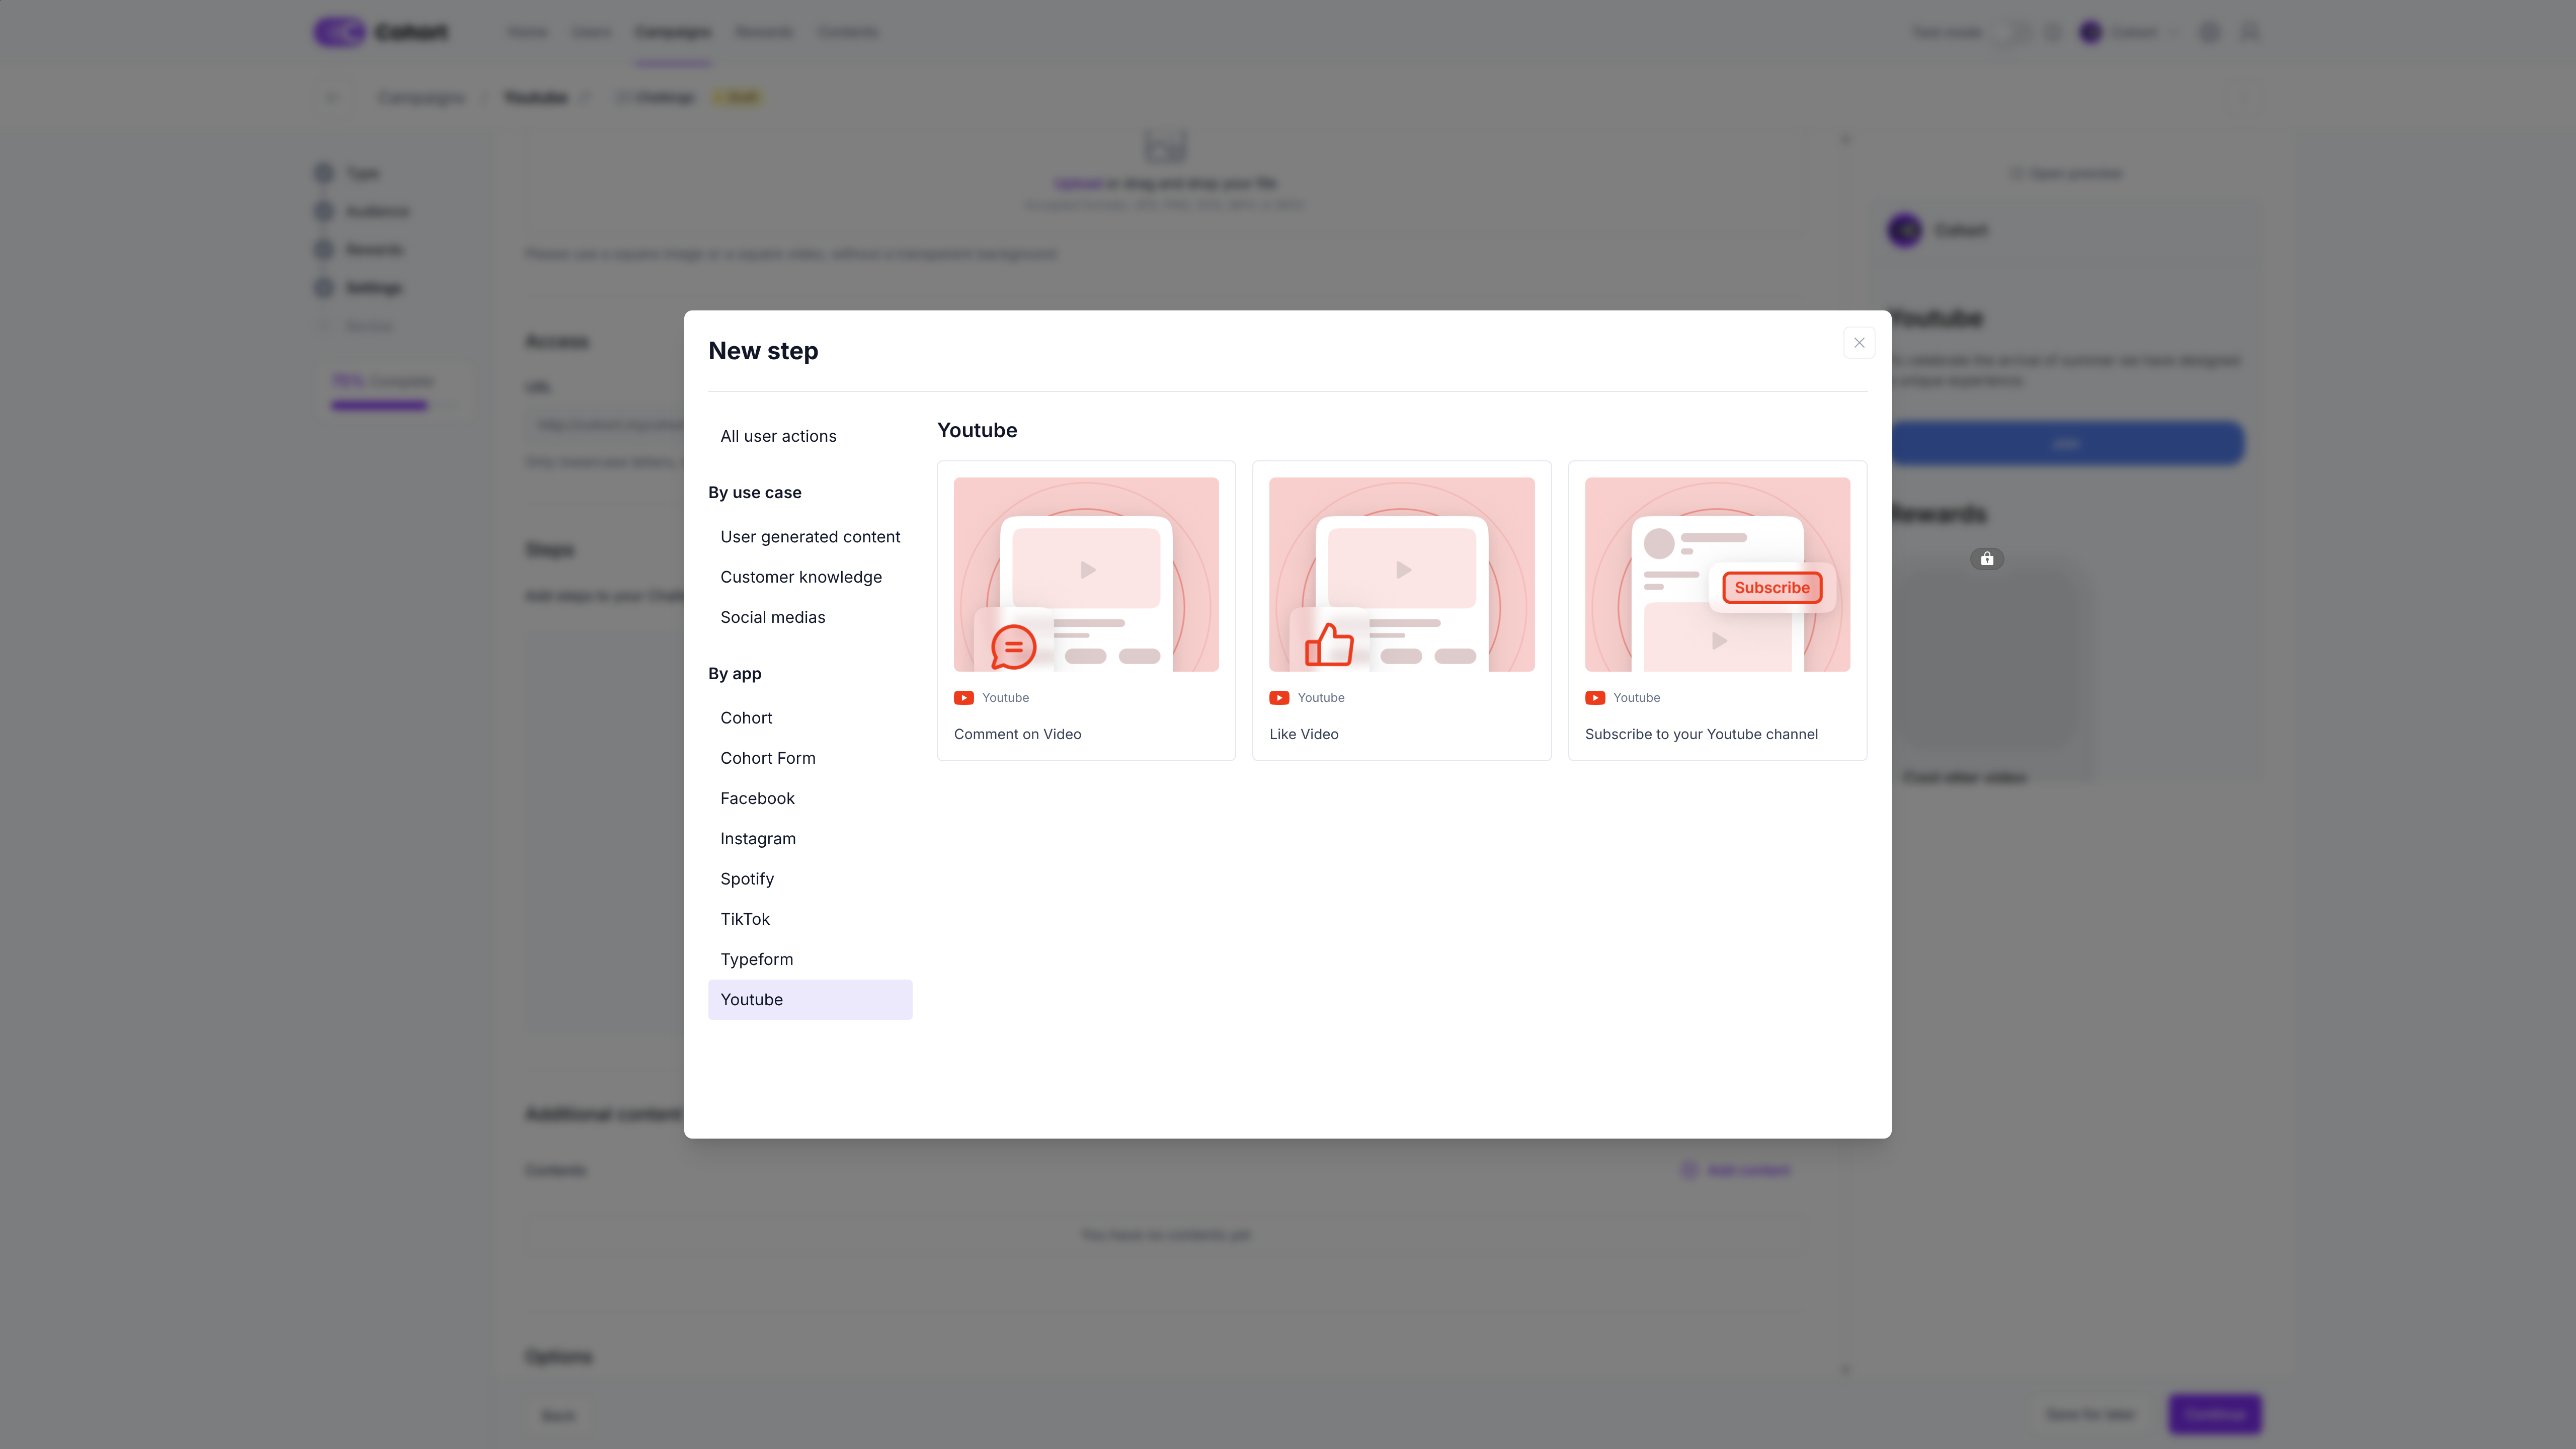
Task: Close the New step dialog
Action: pyautogui.click(x=1858, y=343)
